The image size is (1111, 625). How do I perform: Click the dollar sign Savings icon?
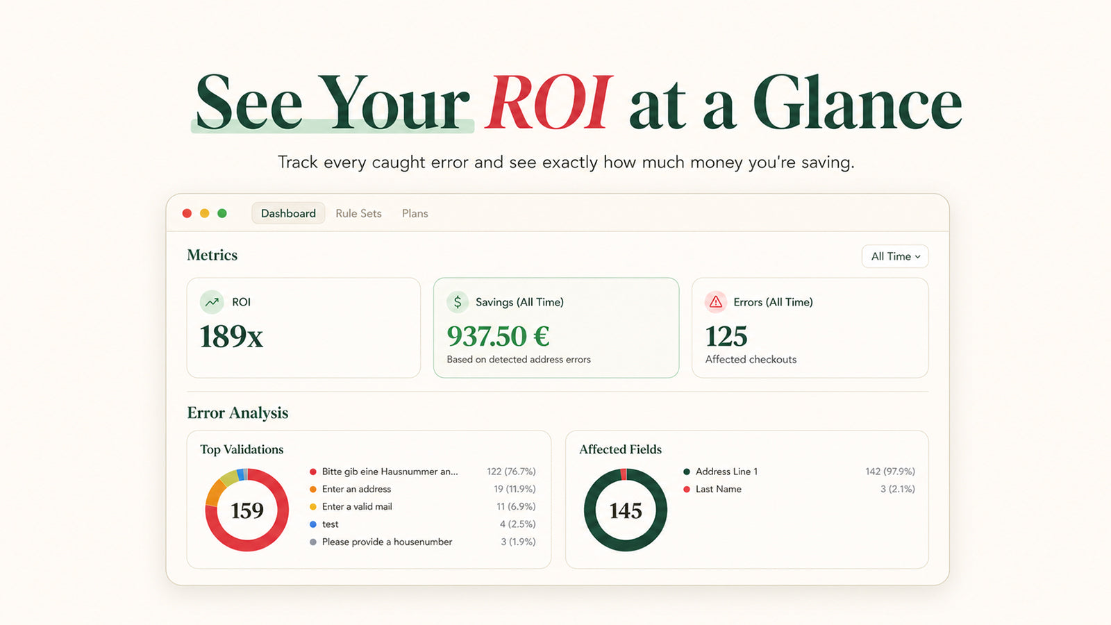point(458,302)
